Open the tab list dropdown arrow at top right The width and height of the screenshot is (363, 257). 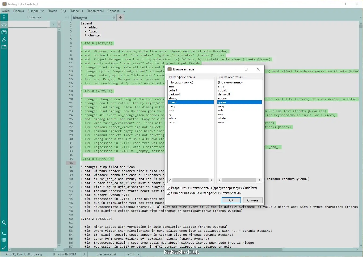[361, 18]
